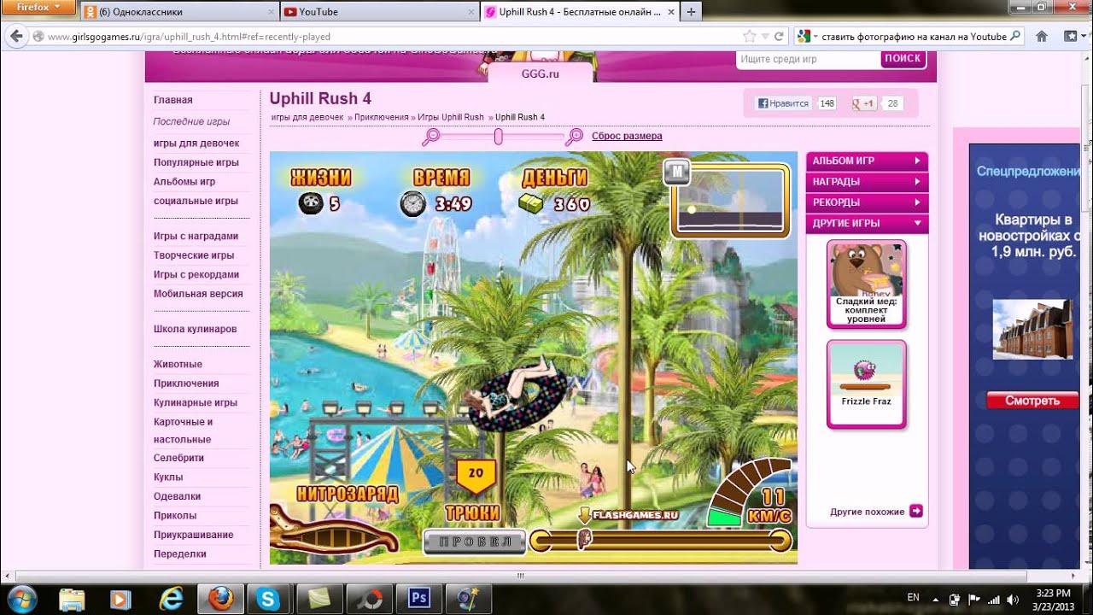Open Мобильная версия sidebar link
Viewport: 1093px width, 615px height.
198,293
